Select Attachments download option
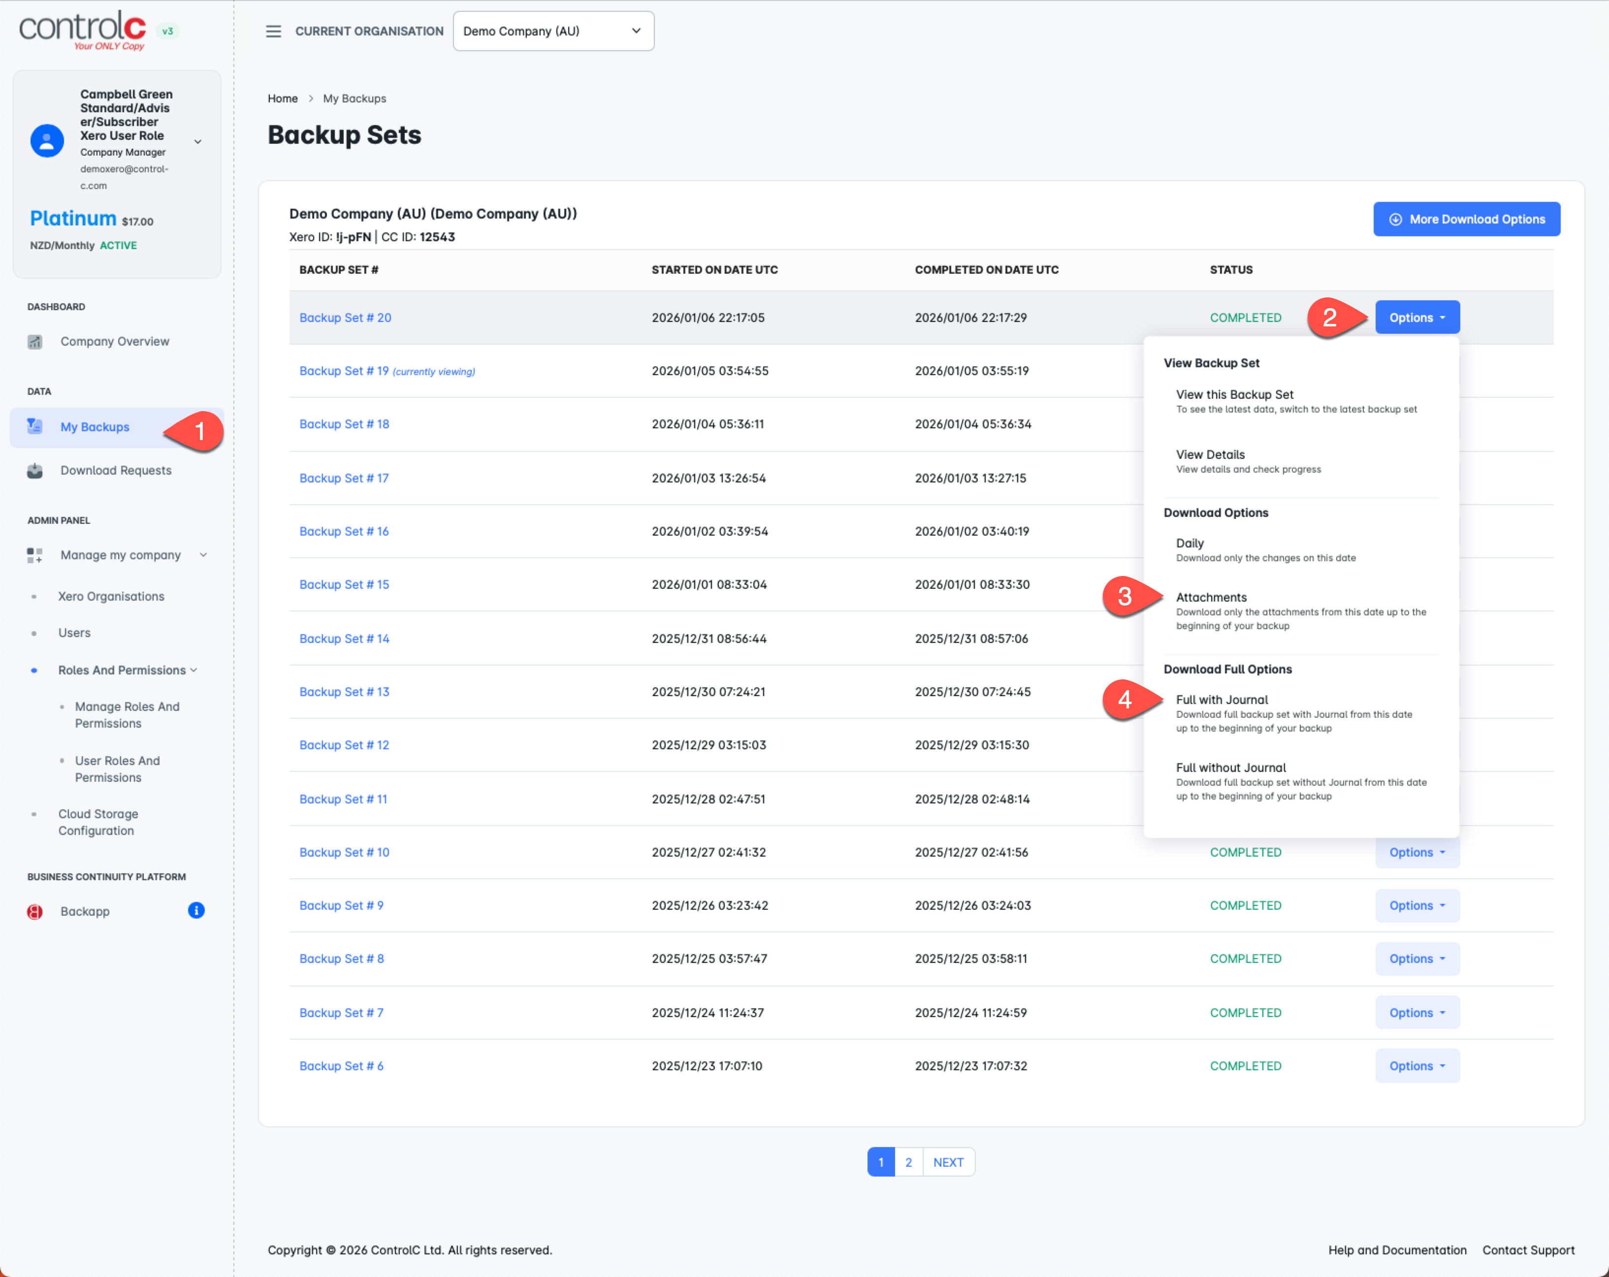Image resolution: width=1609 pixels, height=1277 pixels. [x=1211, y=598]
